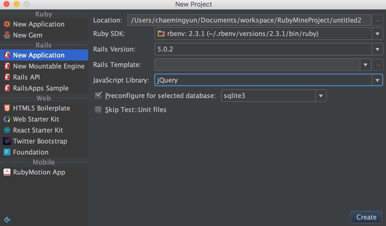This screenshot has width=386, height=226.
Task: Click the New Gem icon
Action: [7, 35]
